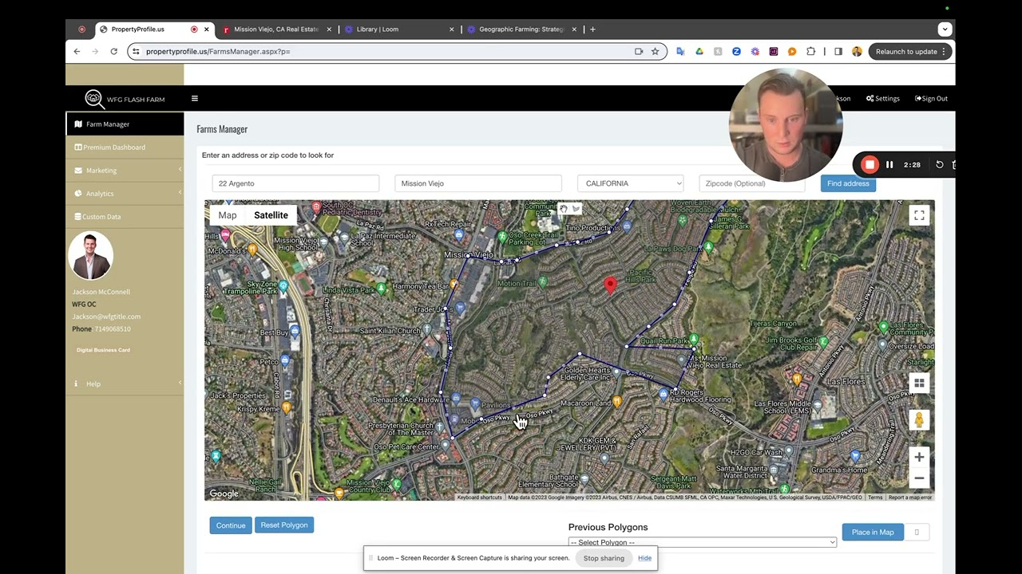Open a new browser tab
Image resolution: width=1022 pixels, height=574 pixels.
point(592,29)
